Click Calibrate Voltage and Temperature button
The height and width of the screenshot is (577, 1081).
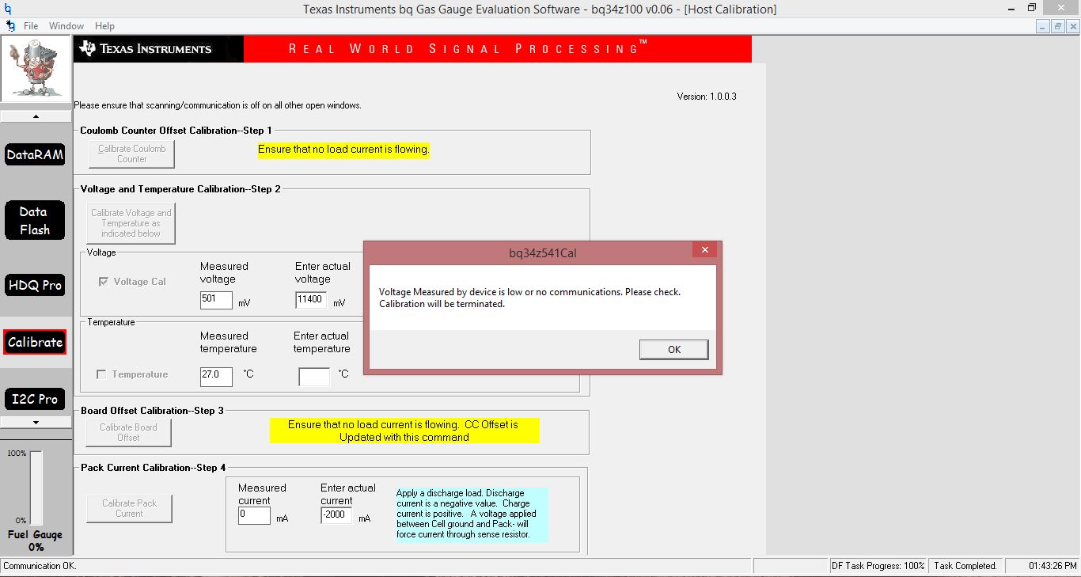coord(131,223)
